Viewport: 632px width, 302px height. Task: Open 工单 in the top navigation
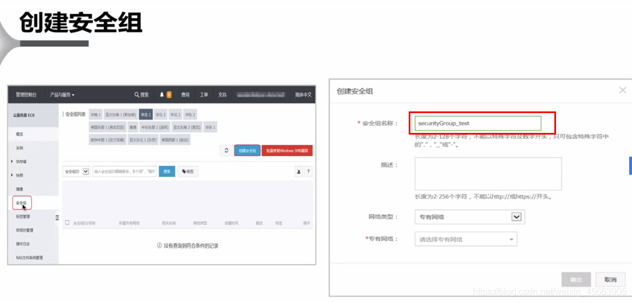point(204,95)
